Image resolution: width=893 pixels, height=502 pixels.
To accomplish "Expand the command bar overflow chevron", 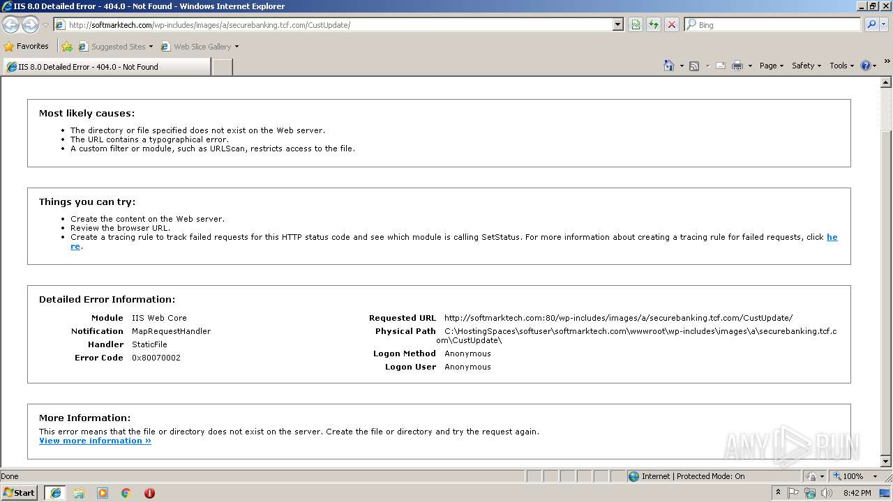I will [x=887, y=61].
